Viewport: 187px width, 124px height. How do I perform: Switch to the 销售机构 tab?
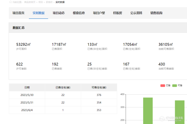[156, 13]
